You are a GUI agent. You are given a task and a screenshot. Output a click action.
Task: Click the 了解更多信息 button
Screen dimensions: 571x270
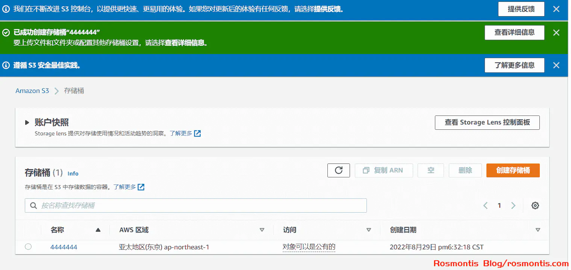514,65
